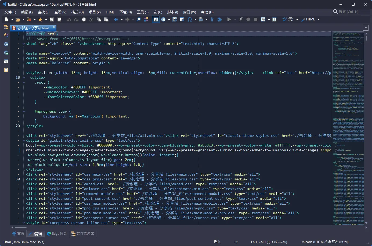Viewport: 372px width, 246px height.
Task: Click the lightning bolt icon in the toolbar
Action: (x=241, y=19)
